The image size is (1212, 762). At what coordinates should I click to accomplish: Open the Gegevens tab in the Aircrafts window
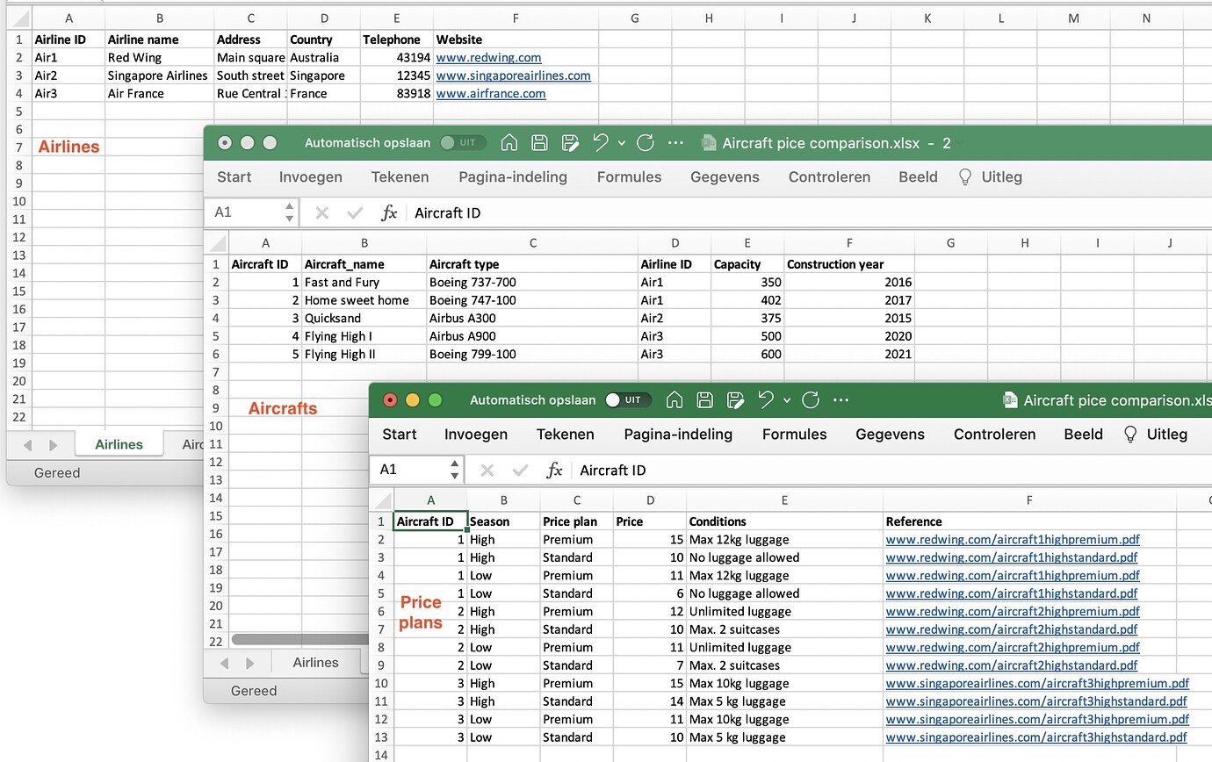[x=725, y=177]
